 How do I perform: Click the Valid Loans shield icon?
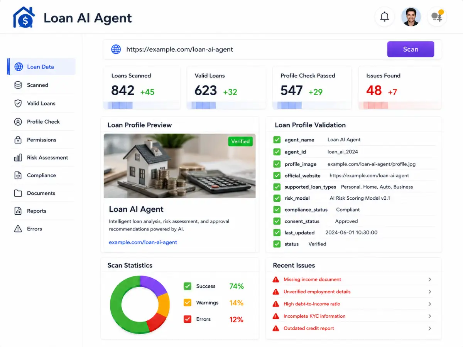click(x=18, y=103)
